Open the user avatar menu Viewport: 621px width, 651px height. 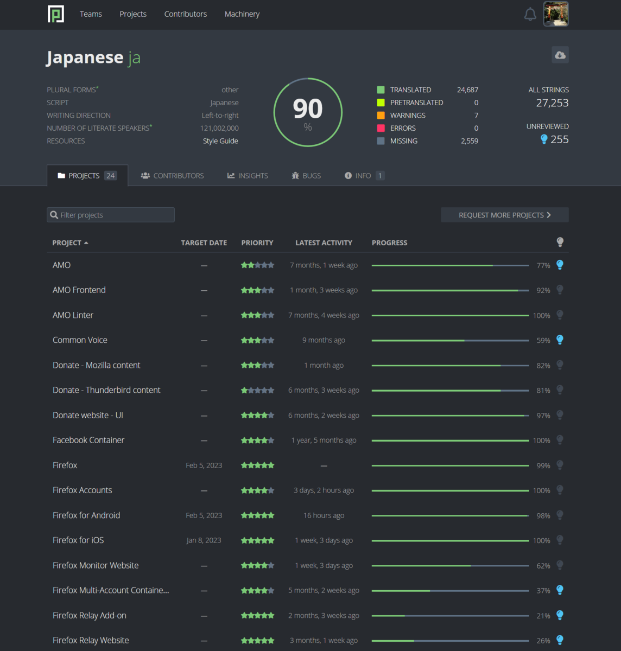pyautogui.click(x=556, y=14)
